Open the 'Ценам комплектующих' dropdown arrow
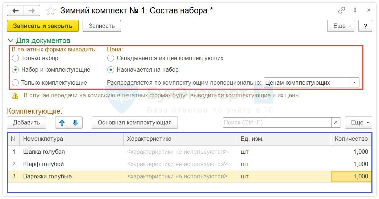This screenshot has width=379, height=199. 354,83
